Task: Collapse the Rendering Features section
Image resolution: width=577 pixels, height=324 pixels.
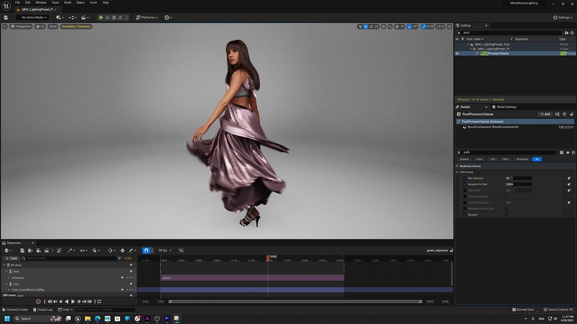Action: [x=457, y=166]
